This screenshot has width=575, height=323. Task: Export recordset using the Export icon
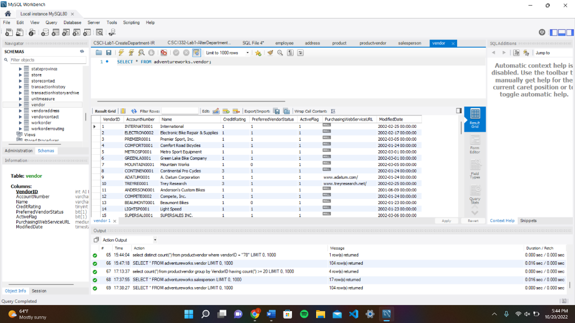276,110
